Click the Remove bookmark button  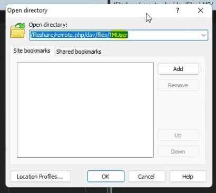[178, 85]
